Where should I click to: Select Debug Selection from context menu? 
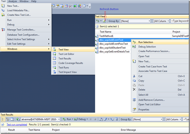147,47
